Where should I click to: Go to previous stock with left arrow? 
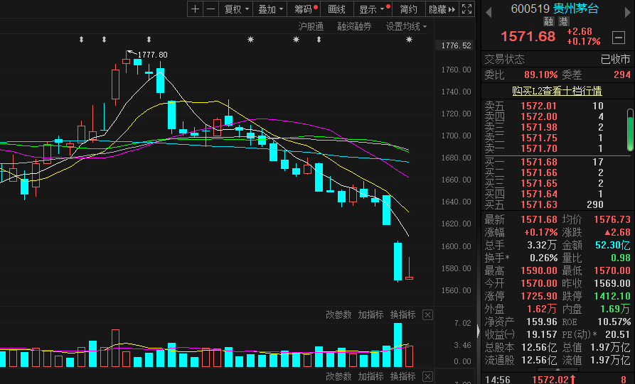pos(488,9)
